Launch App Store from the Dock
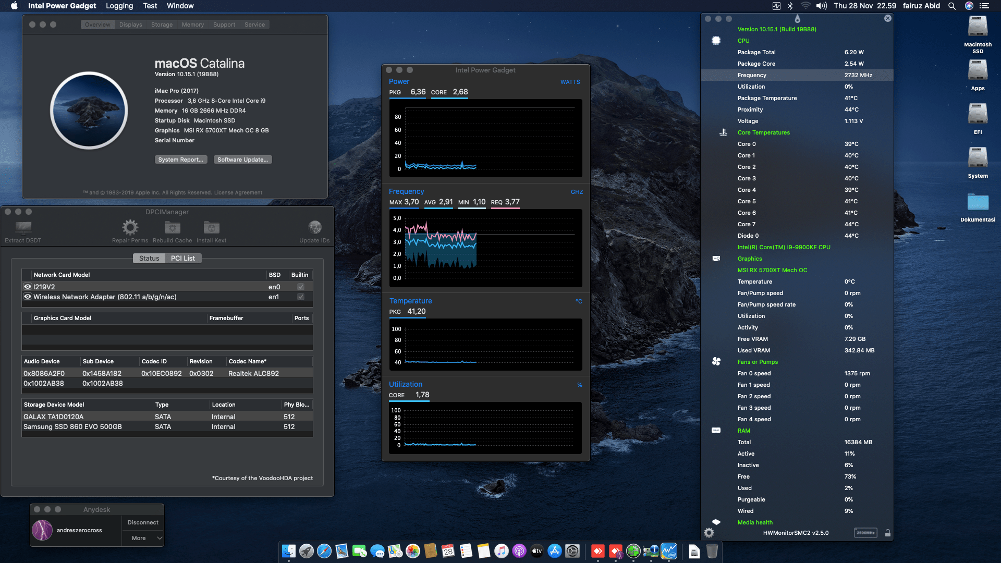The width and height of the screenshot is (1001, 563). click(x=554, y=551)
